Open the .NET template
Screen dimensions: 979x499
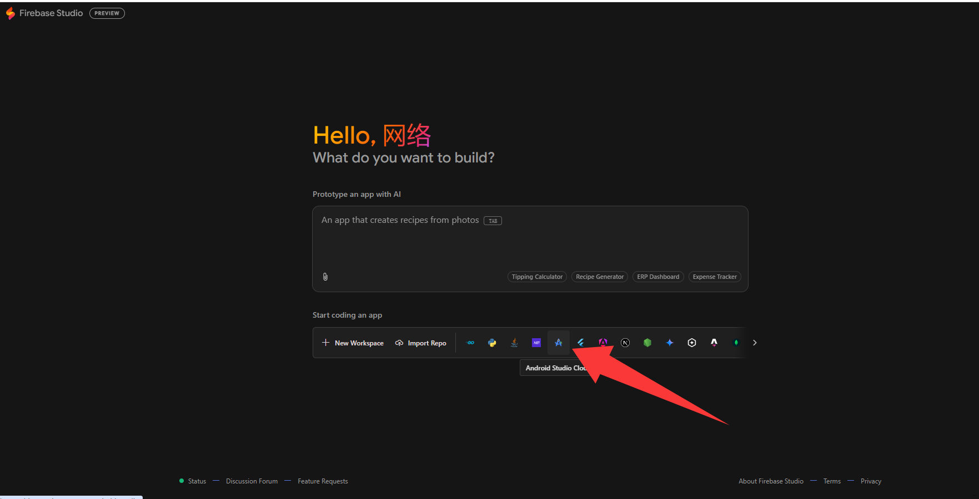(x=536, y=343)
